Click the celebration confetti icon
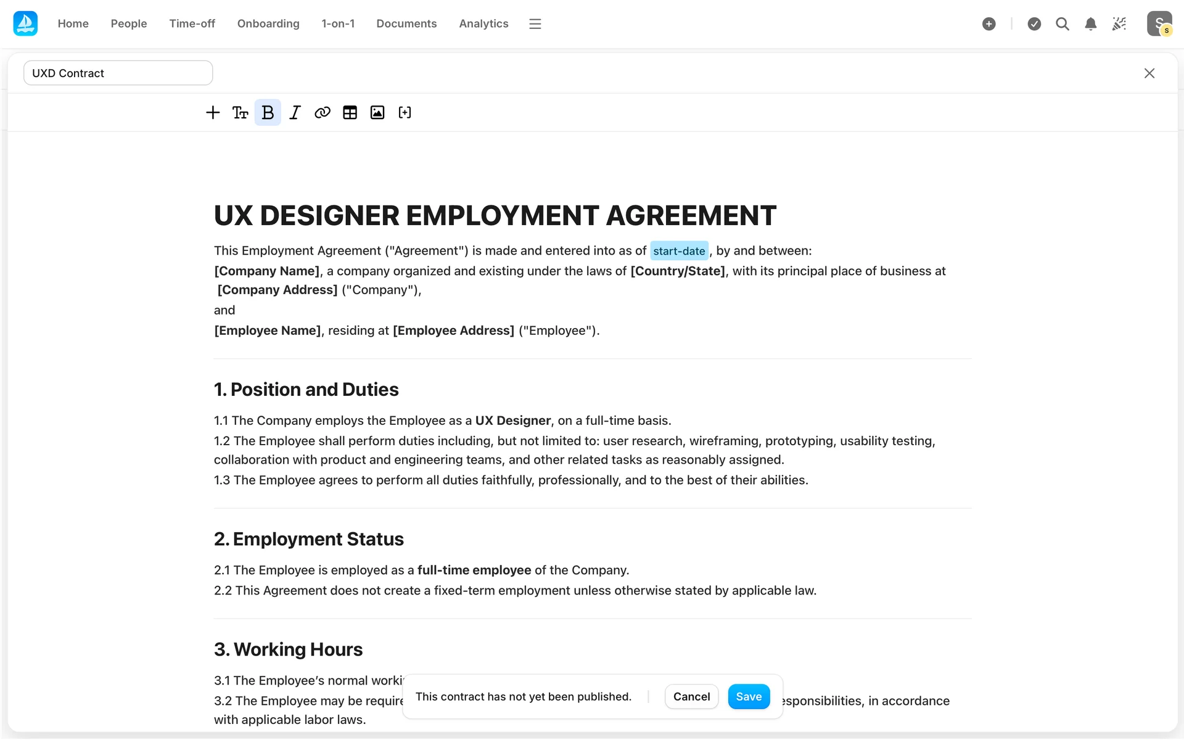 tap(1119, 23)
